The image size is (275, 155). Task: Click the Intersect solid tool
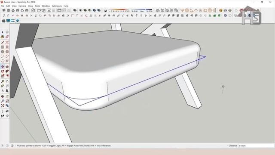click(x=80, y=10)
